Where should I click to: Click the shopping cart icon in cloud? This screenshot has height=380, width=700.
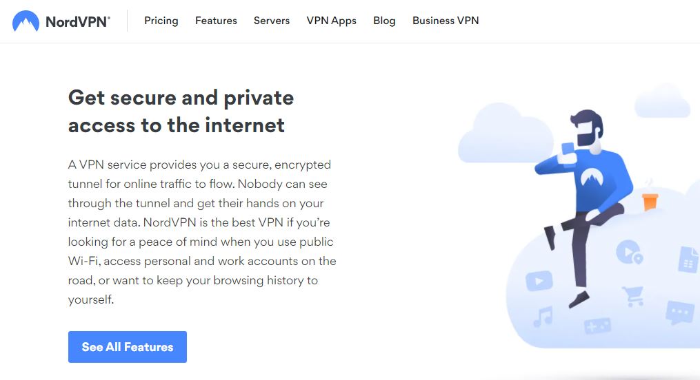(632, 296)
